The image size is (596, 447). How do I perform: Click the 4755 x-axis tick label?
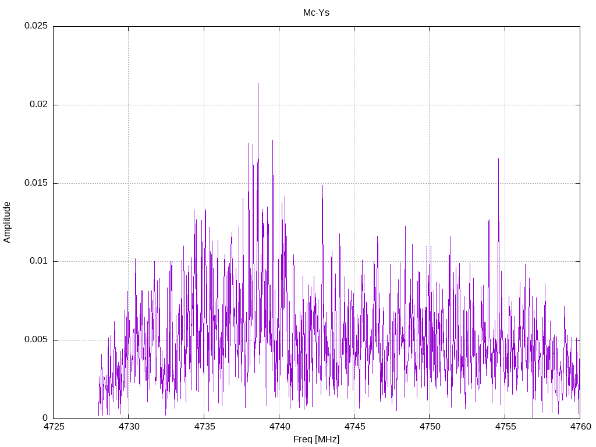[505, 427]
